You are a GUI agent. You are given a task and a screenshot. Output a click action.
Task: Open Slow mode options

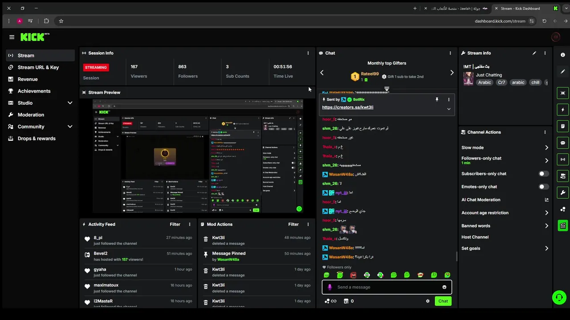click(505, 148)
